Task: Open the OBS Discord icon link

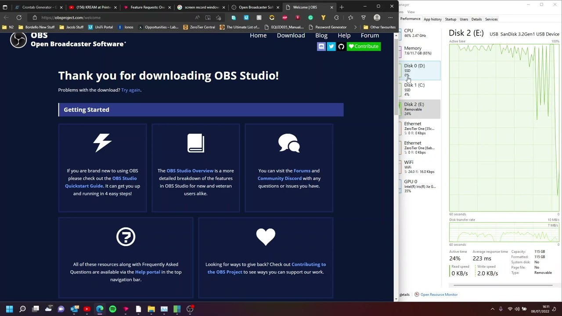Action: [321, 46]
